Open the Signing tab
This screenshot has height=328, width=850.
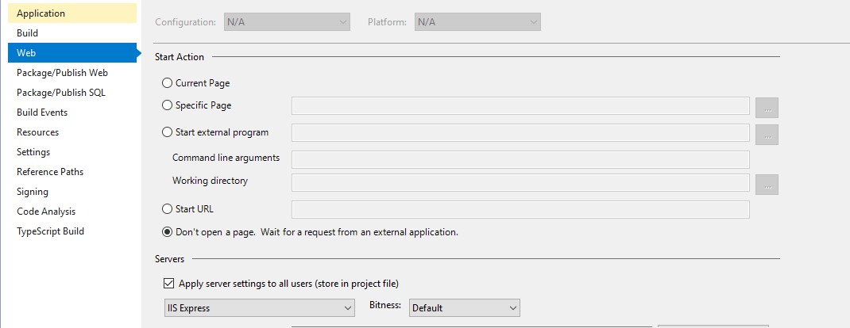(x=72, y=191)
